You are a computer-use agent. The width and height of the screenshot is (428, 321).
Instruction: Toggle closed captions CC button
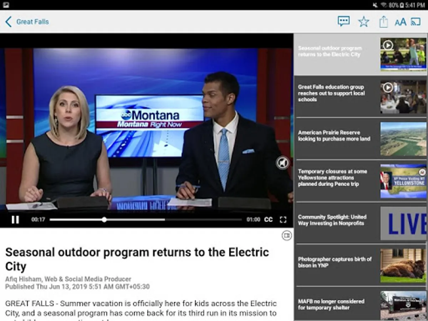(x=268, y=220)
